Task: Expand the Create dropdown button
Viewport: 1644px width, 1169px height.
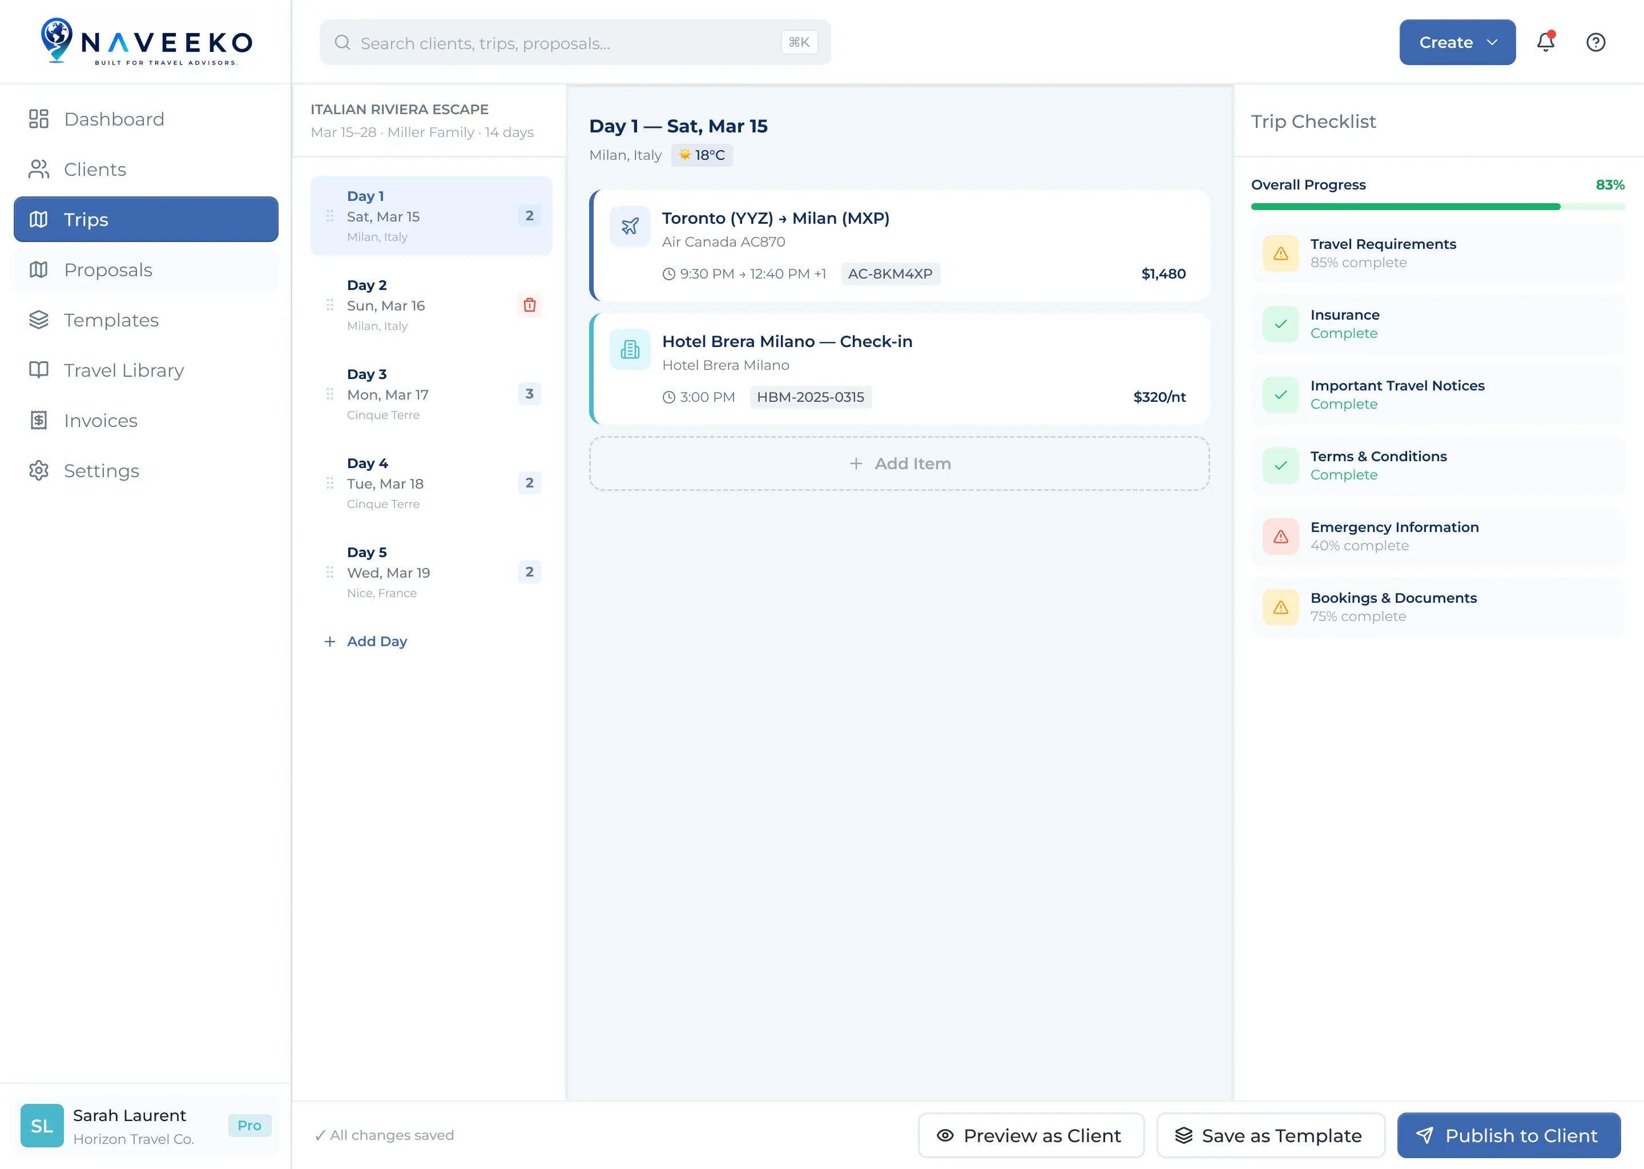Action: click(x=1457, y=42)
